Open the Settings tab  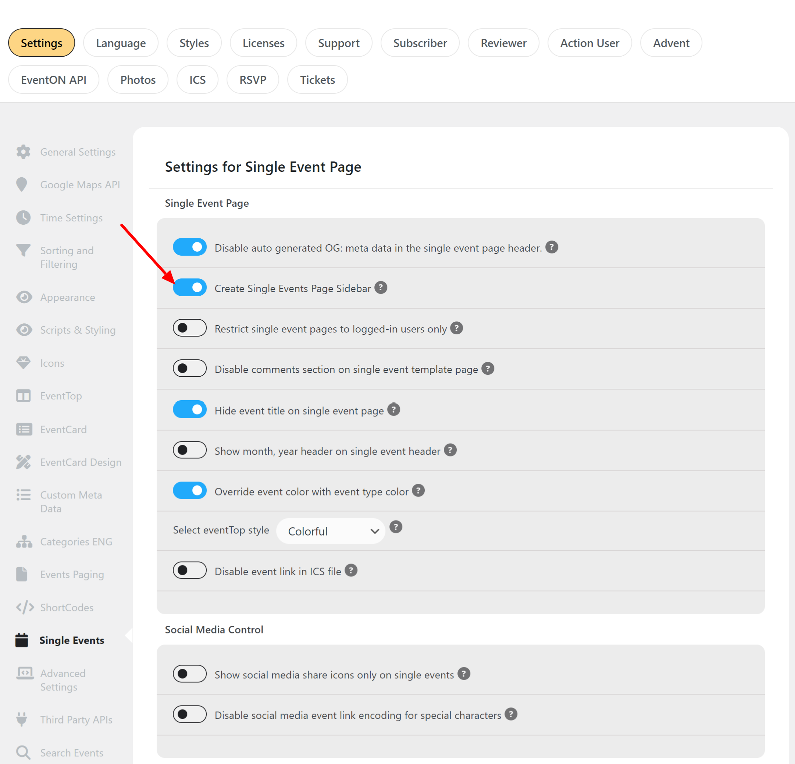click(42, 43)
